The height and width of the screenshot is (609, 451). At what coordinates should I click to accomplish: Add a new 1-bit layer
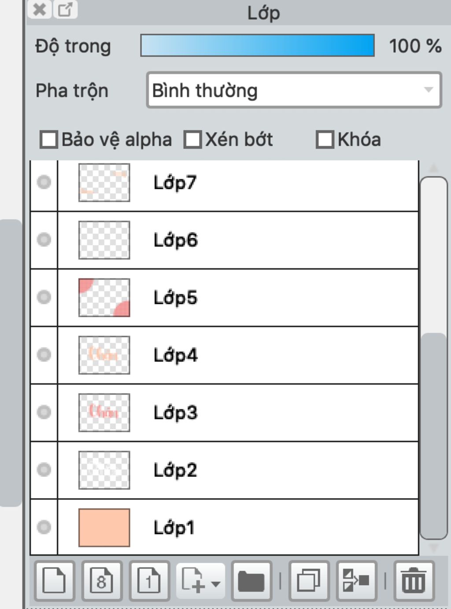149,581
